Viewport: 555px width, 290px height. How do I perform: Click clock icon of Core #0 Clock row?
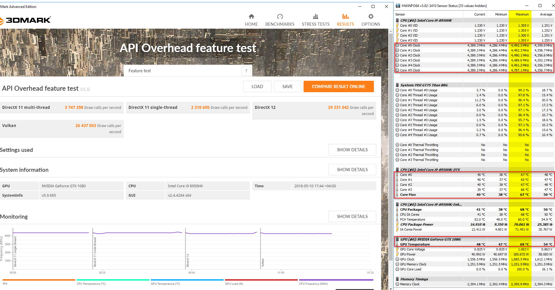click(x=397, y=45)
